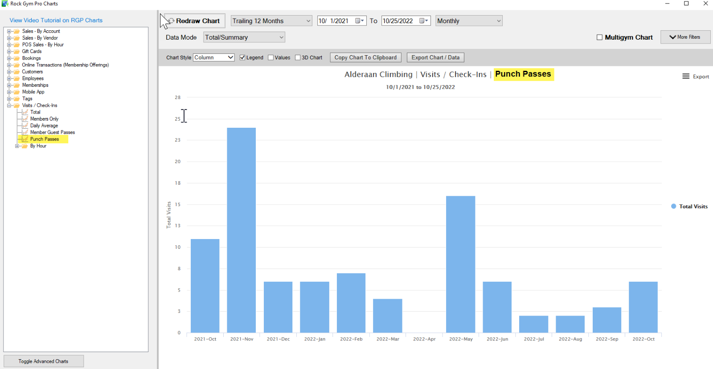Expand the Mobile App node
The height and width of the screenshot is (369, 713).
9,92
